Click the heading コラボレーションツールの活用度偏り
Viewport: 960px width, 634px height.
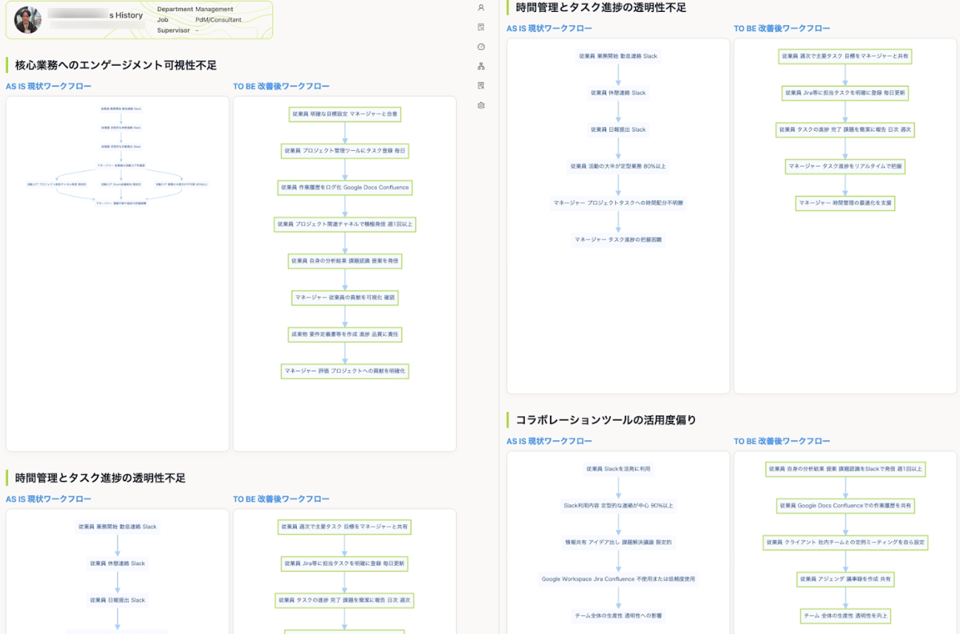coord(606,419)
